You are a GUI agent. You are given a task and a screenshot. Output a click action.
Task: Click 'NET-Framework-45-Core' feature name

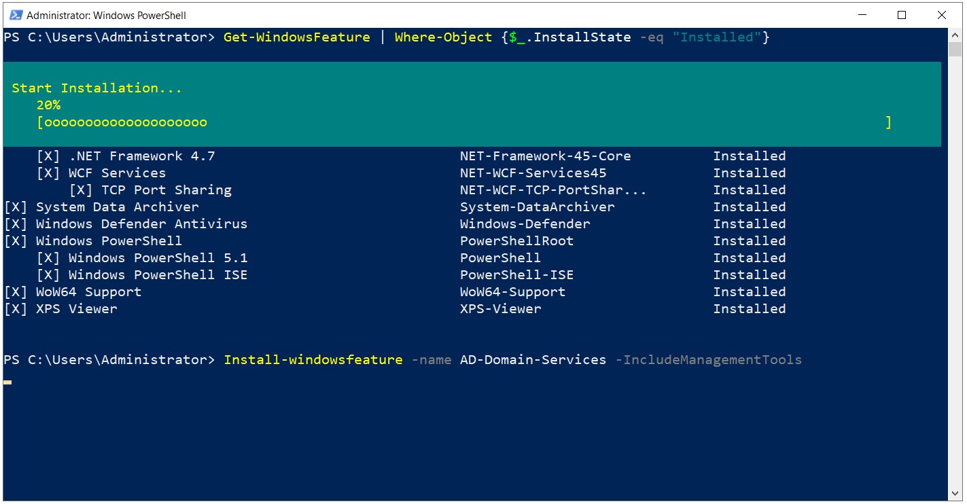[545, 156]
